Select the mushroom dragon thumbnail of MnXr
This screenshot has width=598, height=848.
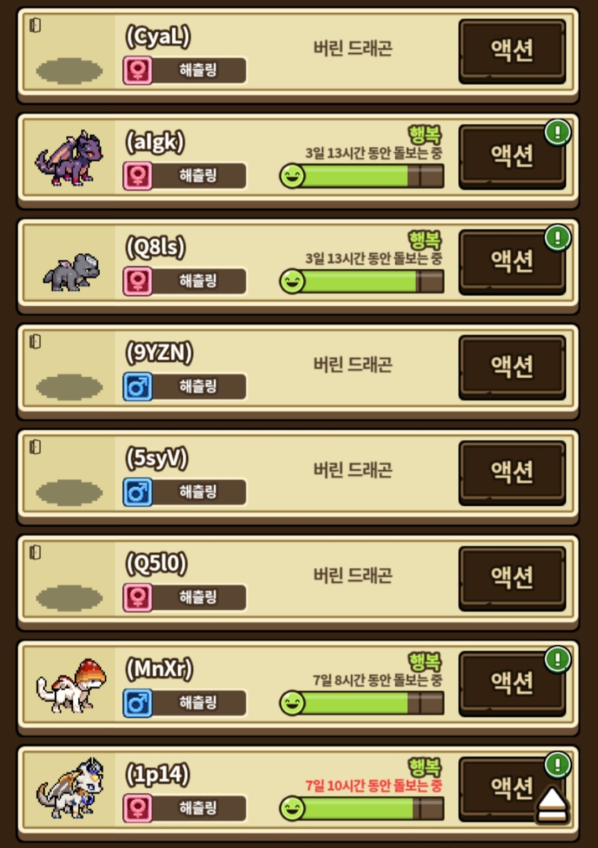tap(71, 686)
